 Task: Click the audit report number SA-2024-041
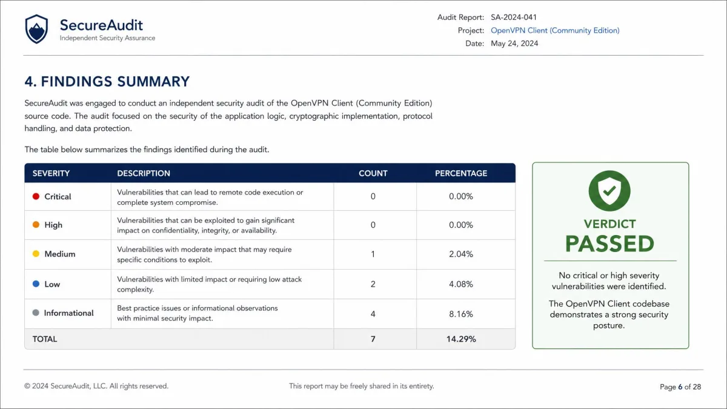[514, 17]
